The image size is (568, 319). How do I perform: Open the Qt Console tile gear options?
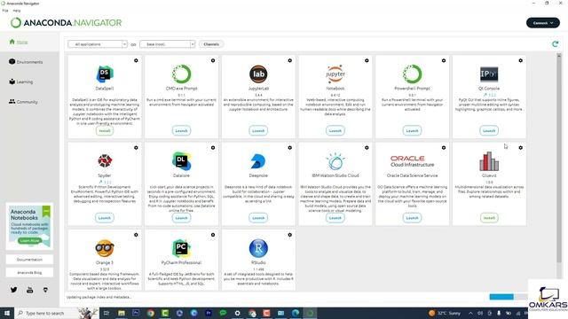click(521, 61)
